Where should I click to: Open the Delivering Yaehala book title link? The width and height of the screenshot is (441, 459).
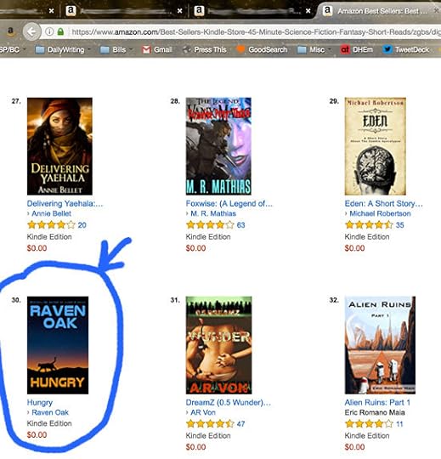(x=65, y=203)
